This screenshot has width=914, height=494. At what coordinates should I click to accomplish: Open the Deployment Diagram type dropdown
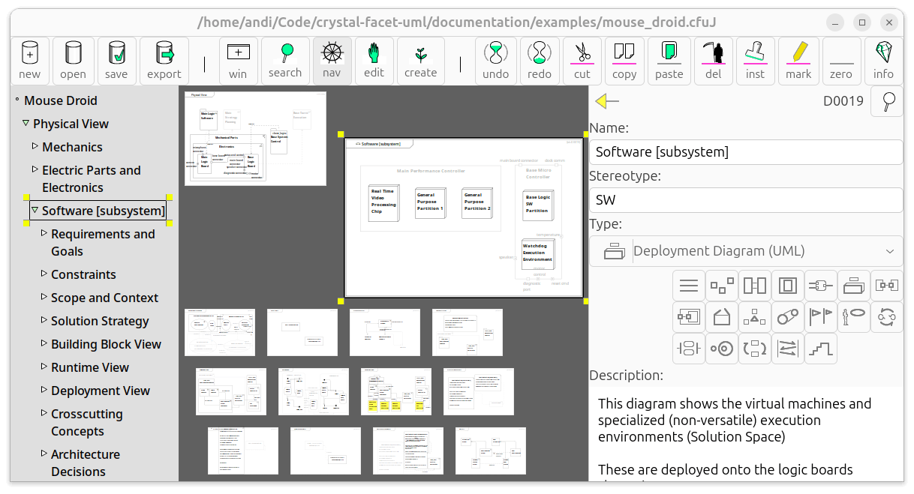tap(890, 251)
